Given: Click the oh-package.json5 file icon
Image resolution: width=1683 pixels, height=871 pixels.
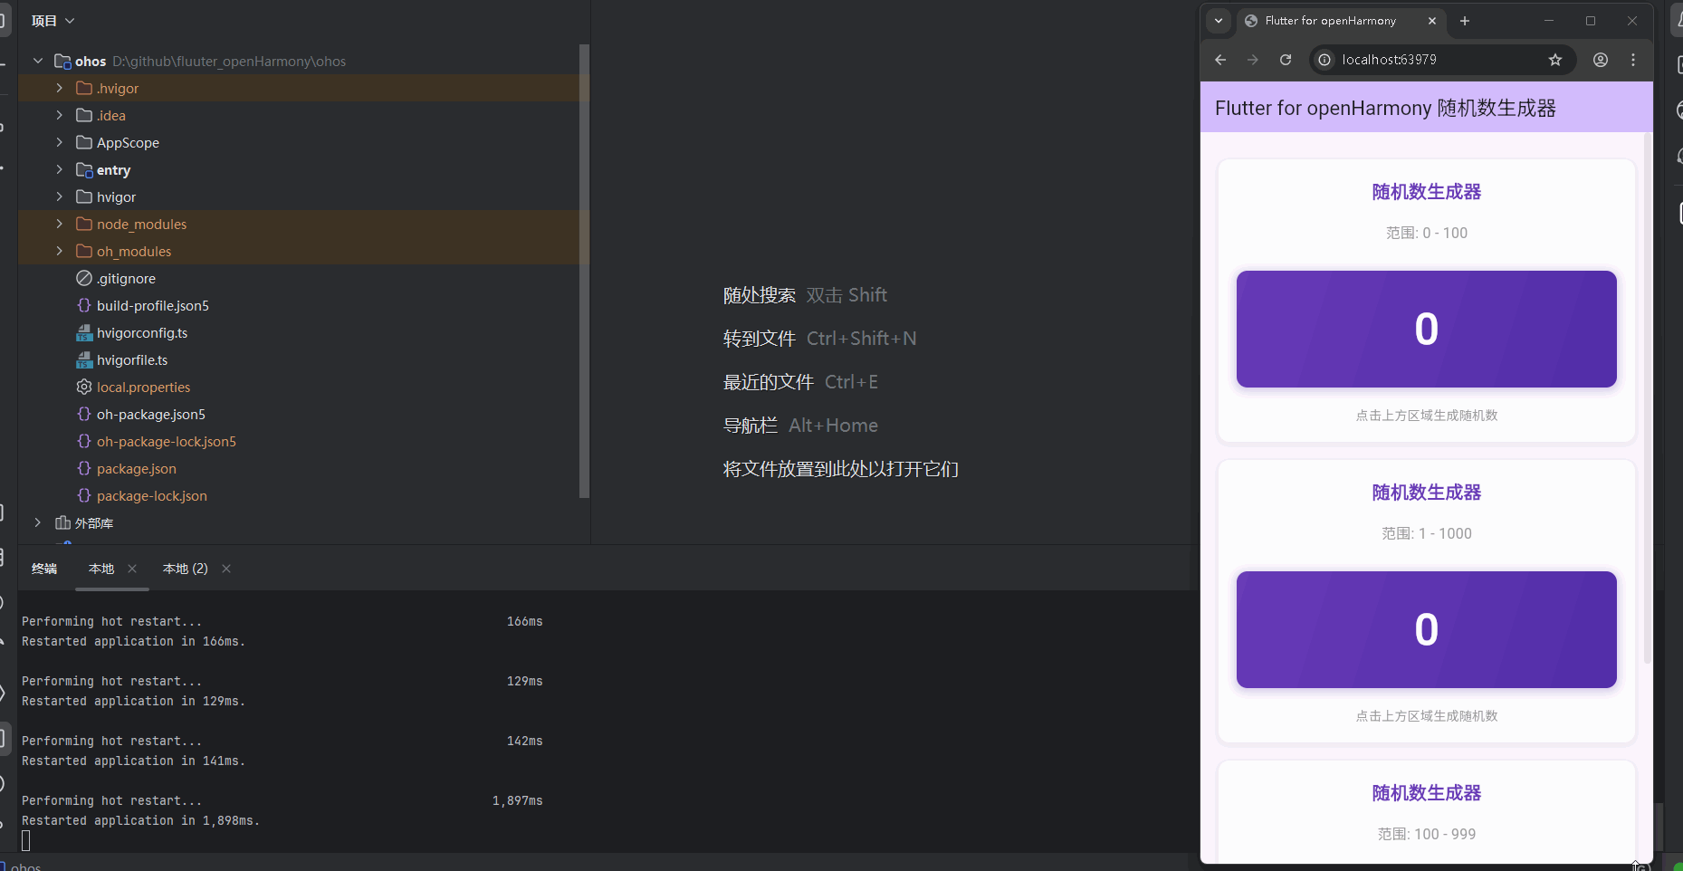Looking at the screenshot, I should (84, 414).
